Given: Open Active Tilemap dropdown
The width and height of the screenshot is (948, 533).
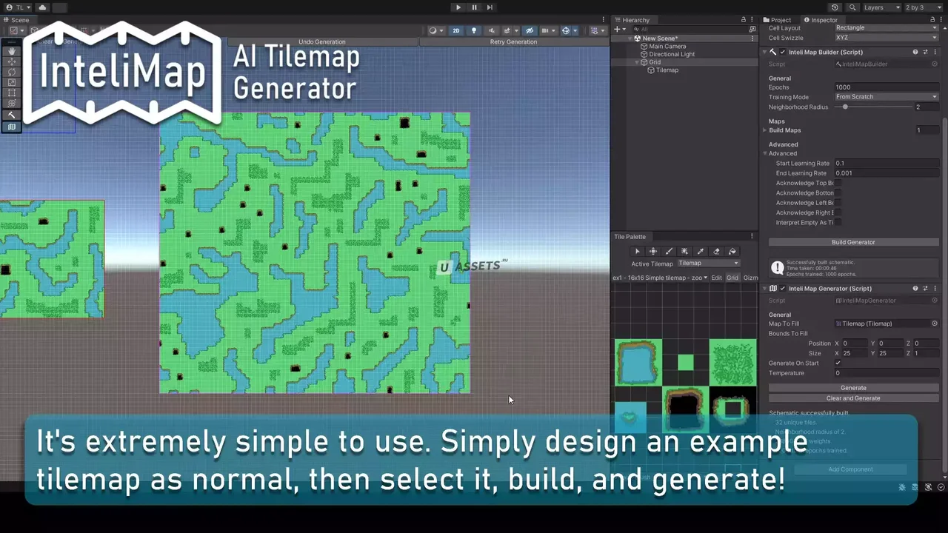Looking at the screenshot, I should [x=709, y=264].
